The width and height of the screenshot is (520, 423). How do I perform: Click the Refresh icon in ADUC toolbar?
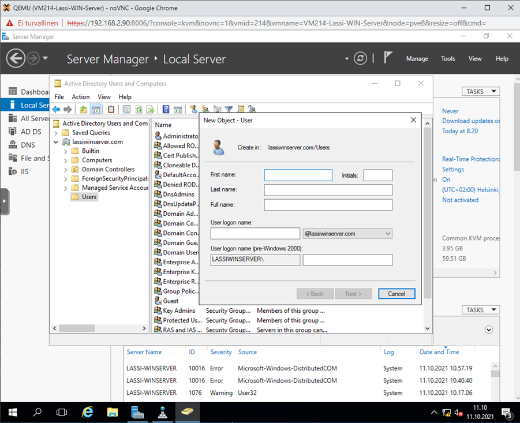click(139, 109)
